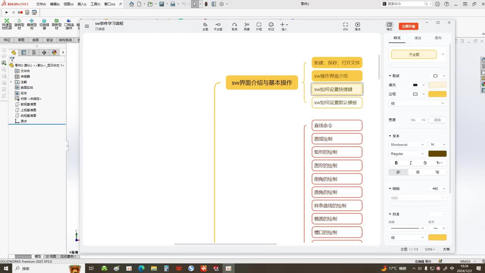The height and width of the screenshot is (273, 485).
Task: Click the 立即升级 upgrade button
Action: pos(408,26)
